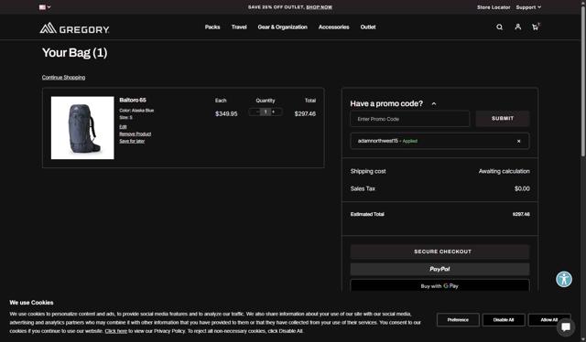The width and height of the screenshot is (586, 342).
Task: Click Allow All cookies button
Action: coord(549,320)
